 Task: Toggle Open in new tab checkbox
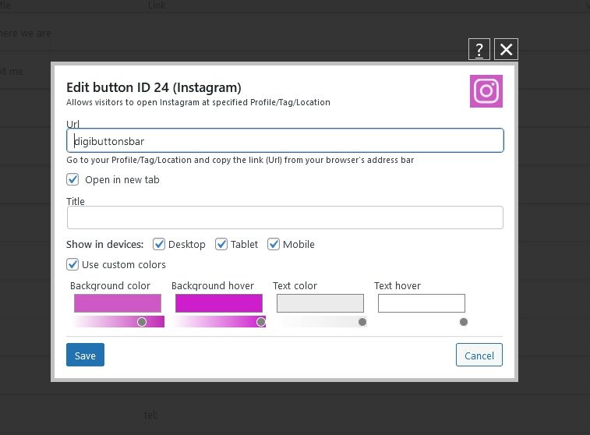point(72,179)
